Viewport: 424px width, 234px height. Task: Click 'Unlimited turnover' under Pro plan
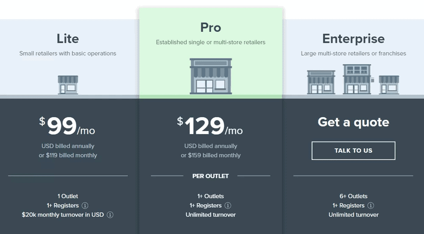211,215
